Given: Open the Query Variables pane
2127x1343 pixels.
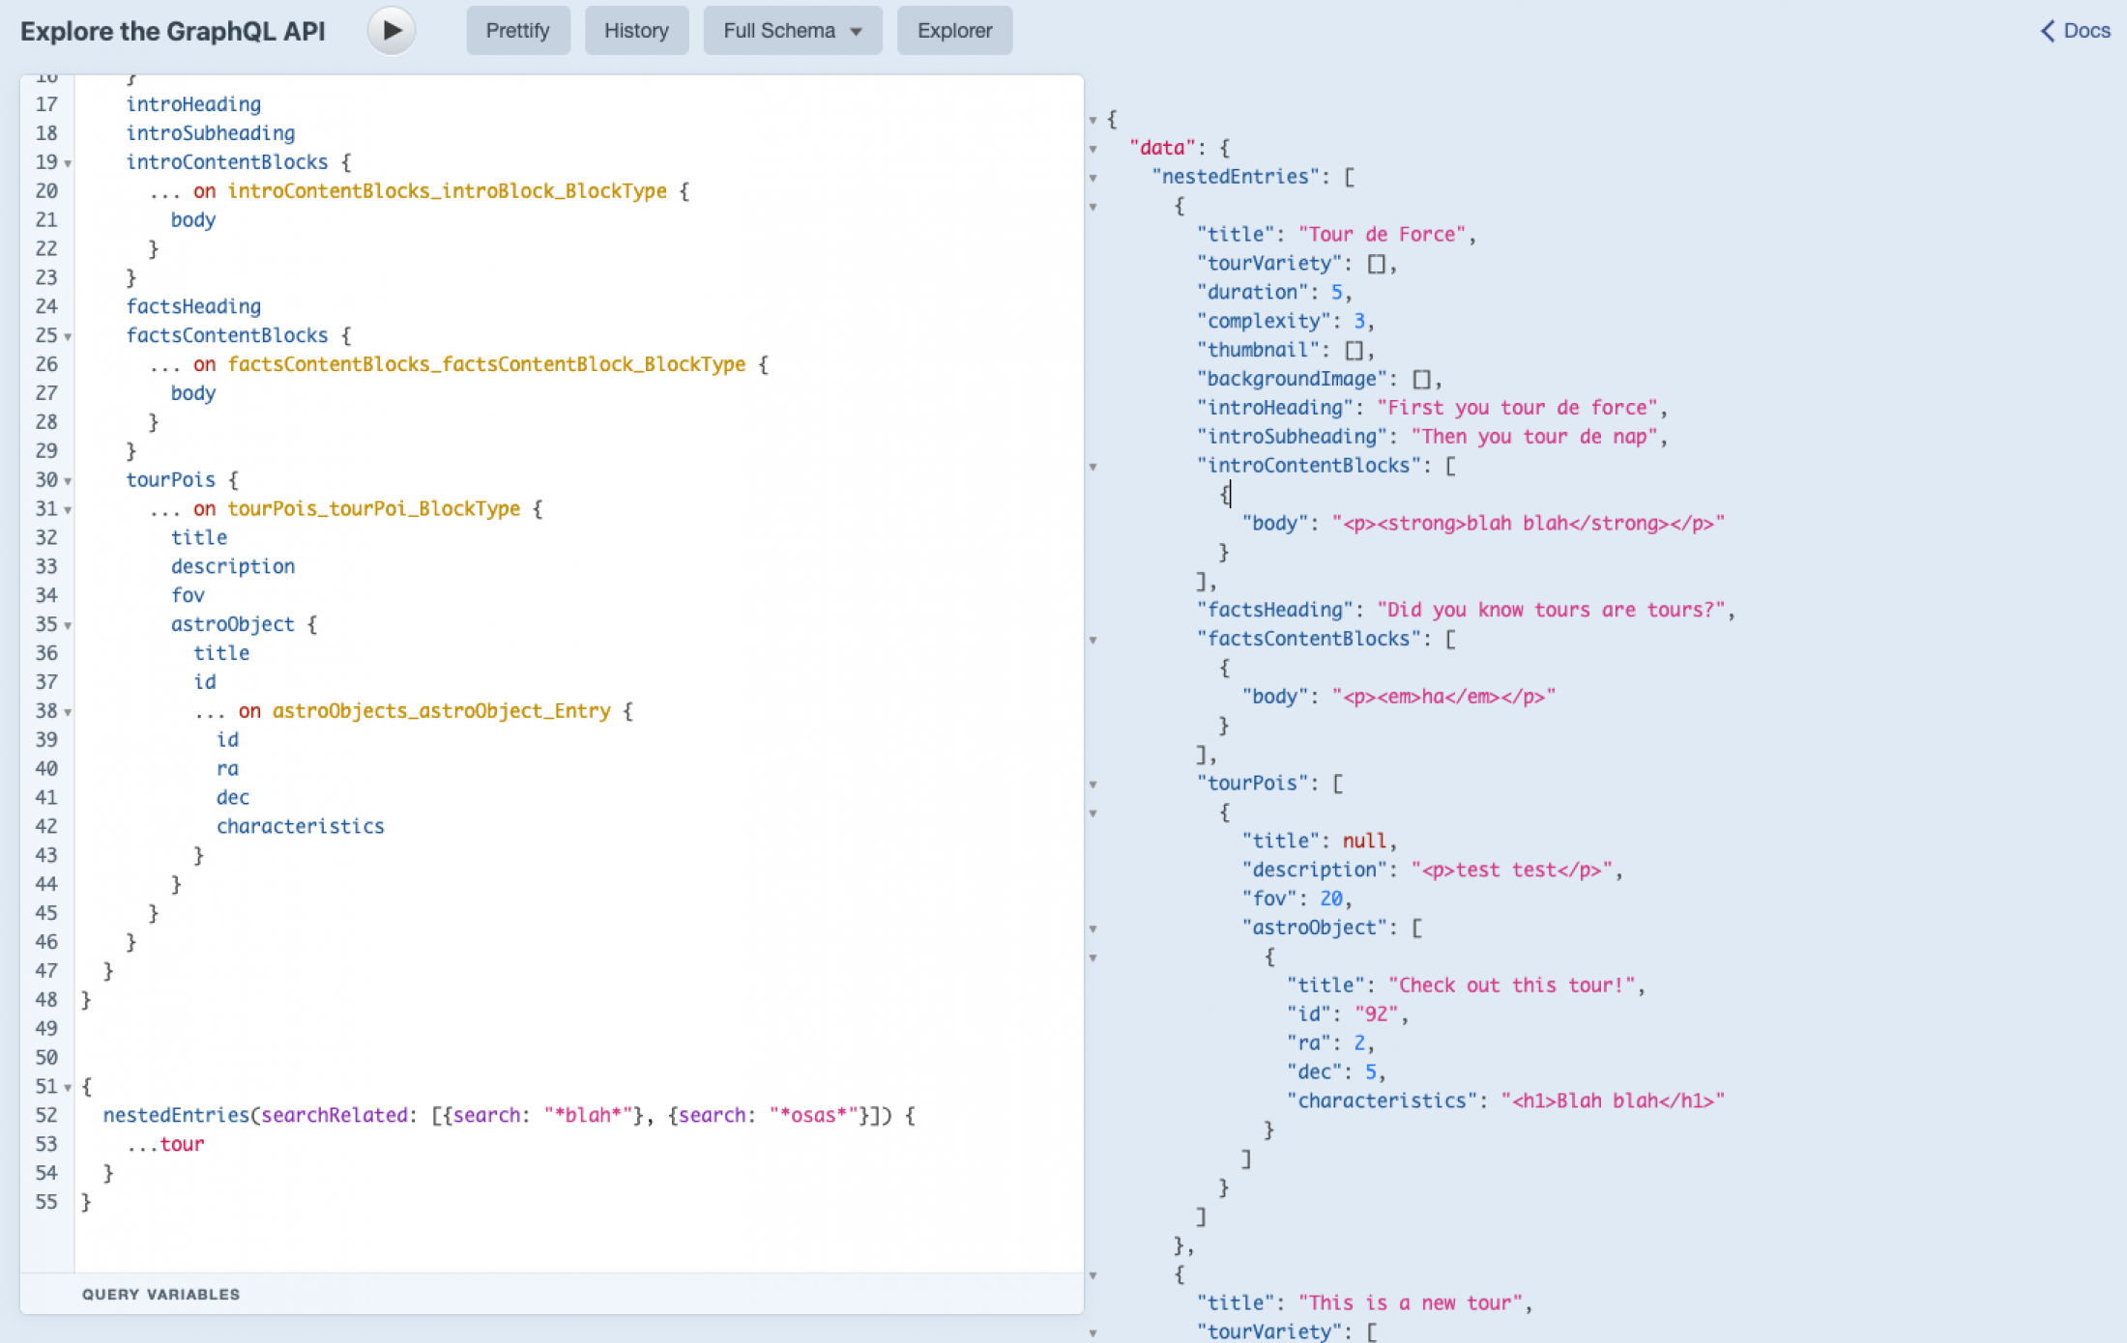Looking at the screenshot, I should tap(160, 1294).
